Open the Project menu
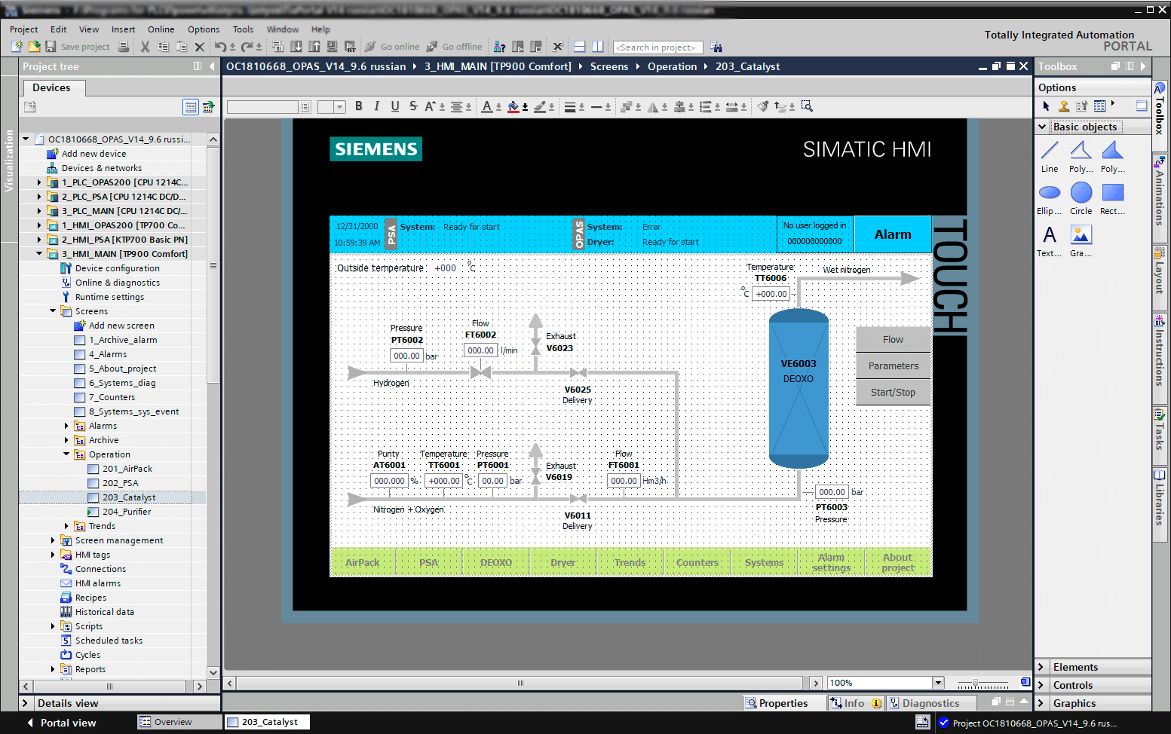This screenshot has width=1171, height=734. tap(23, 29)
